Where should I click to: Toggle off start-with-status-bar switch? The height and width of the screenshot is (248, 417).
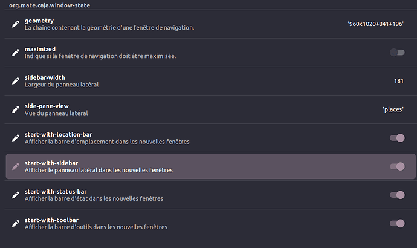coord(397,195)
